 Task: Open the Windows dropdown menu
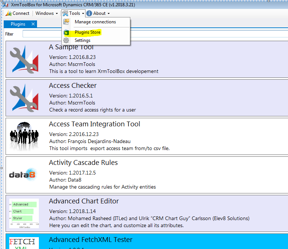point(47,13)
